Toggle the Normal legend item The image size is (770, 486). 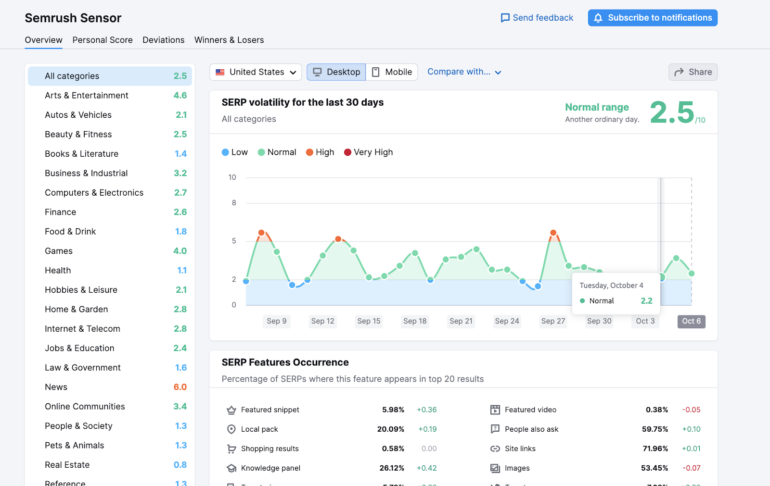pyautogui.click(x=277, y=152)
